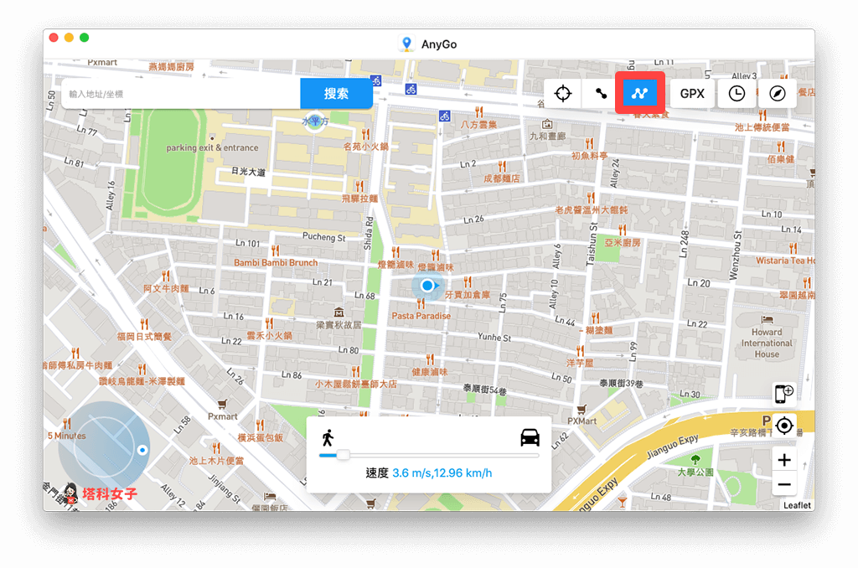Click the blue 搜索 search button

[336, 94]
